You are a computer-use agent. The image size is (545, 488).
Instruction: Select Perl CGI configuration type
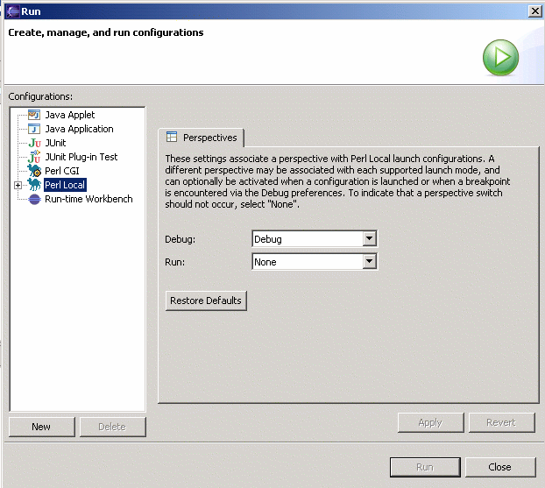(x=62, y=171)
